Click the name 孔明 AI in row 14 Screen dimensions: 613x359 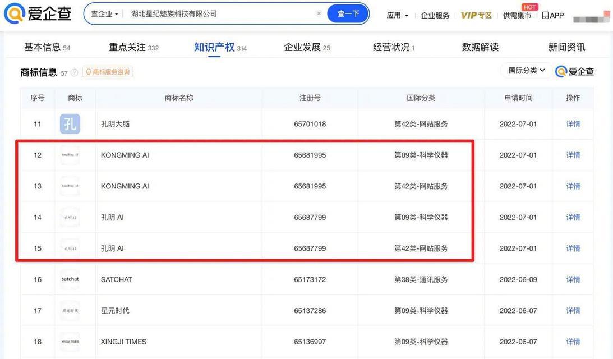(112, 217)
